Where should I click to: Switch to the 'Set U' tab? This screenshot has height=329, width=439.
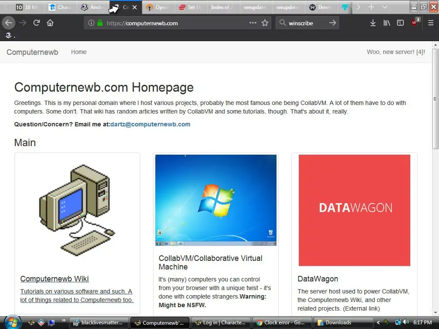(x=191, y=7)
